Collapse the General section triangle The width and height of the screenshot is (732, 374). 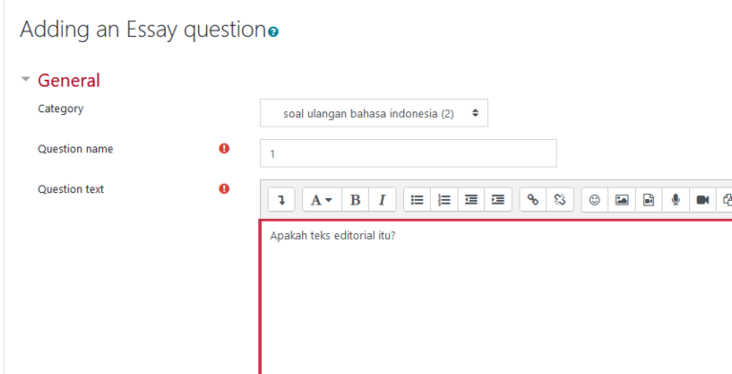point(25,79)
